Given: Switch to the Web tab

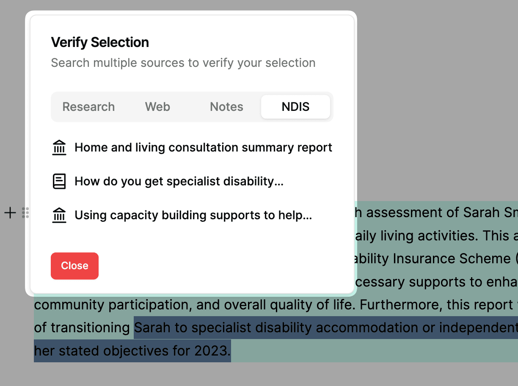Looking at the screenshot, I should pyautogui.click(x=157, y=107).
